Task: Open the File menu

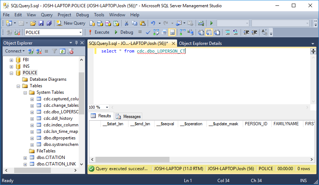Action: click(x=6, y=15)
